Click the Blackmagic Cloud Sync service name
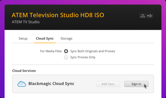This screenshot has height=98, width=166. [51, 84]
